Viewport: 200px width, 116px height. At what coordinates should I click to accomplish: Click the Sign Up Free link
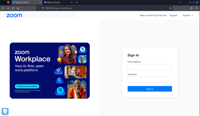coord(160,15)
